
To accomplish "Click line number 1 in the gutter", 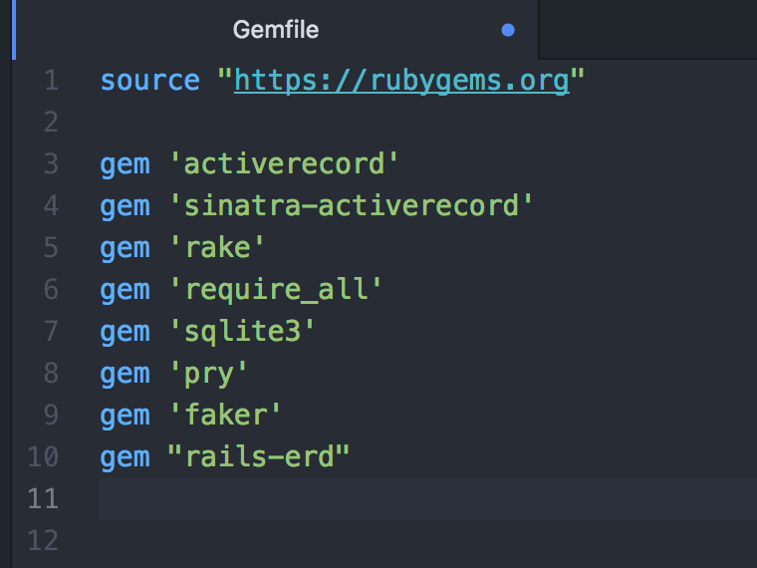I will [x=51, y=81].
